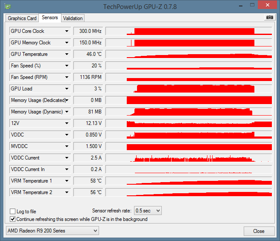Click the 0 MB dedicated memory value
280x241 pixels.
point(88,100)
